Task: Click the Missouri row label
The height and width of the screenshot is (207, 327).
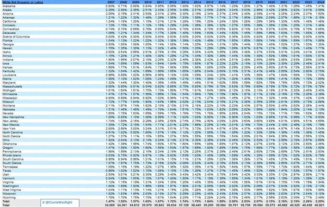Action: (x=8, y=102)
